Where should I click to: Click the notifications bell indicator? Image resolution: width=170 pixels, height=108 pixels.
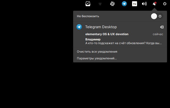[x=154, y=4]
